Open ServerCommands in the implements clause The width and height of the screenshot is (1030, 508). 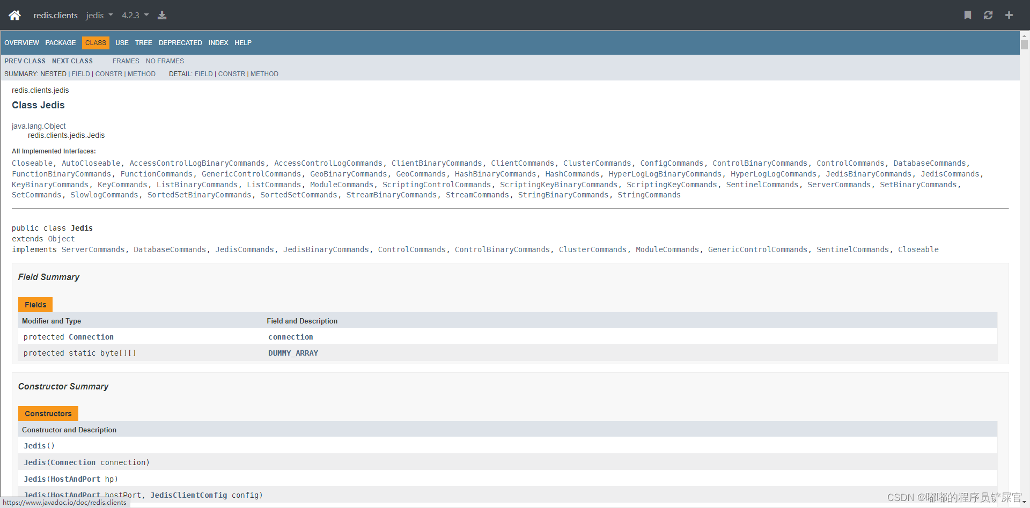click(x=93, y=250)
